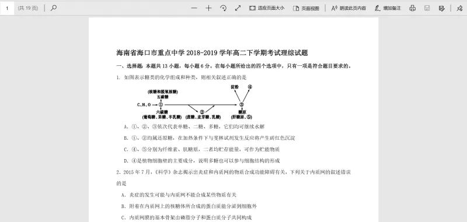Click the sugar classification diagram
Screen dimensions: 467x222
point(195,102)
